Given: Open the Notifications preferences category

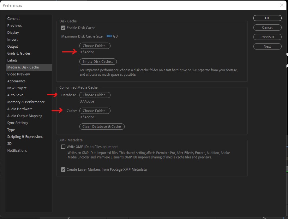Looking at the screenshot, I should coord(17,151).
